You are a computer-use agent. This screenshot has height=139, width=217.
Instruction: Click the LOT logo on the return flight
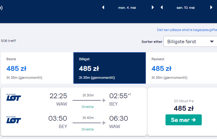13,120
